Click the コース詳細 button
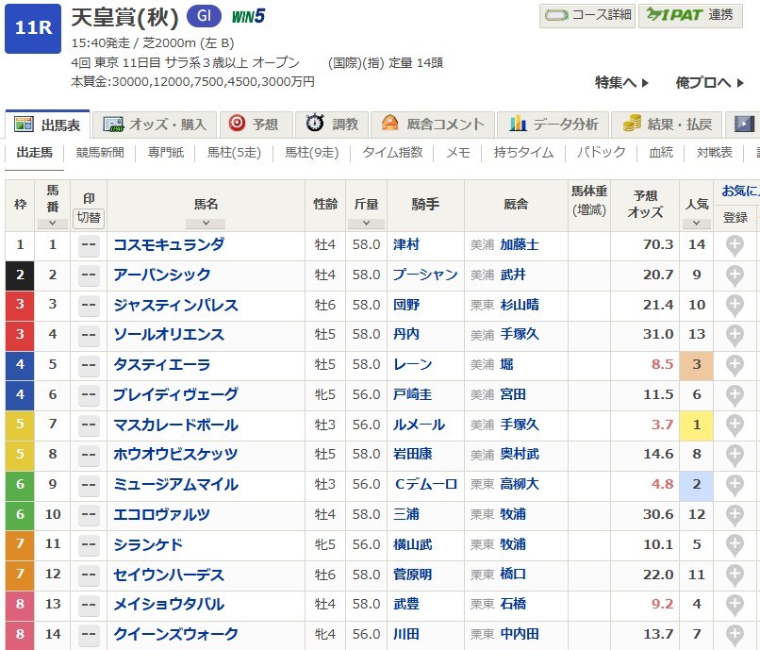 pos(587,15)
